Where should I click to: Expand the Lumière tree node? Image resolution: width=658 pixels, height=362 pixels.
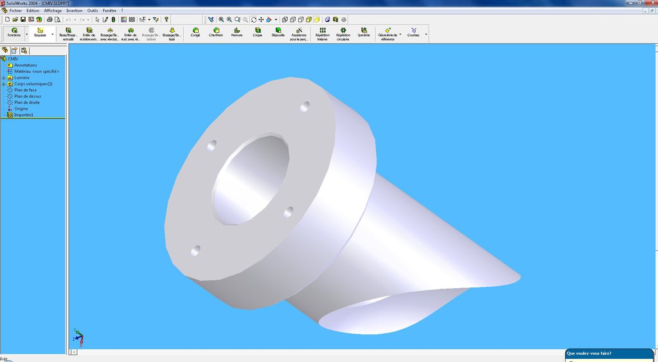[x=3, y=78]
